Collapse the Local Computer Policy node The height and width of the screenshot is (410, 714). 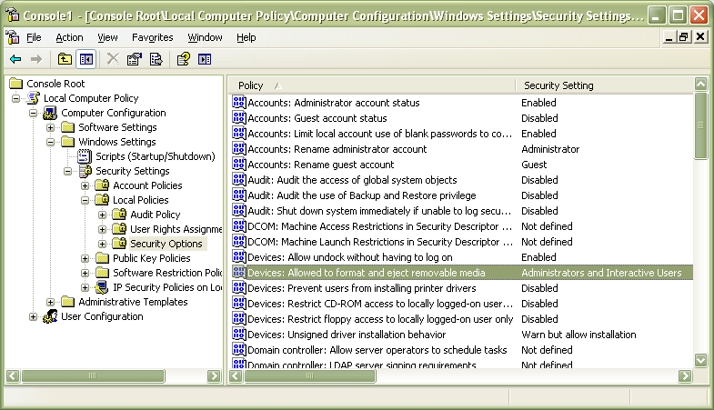pyautogui.click(x=16, y=98)
